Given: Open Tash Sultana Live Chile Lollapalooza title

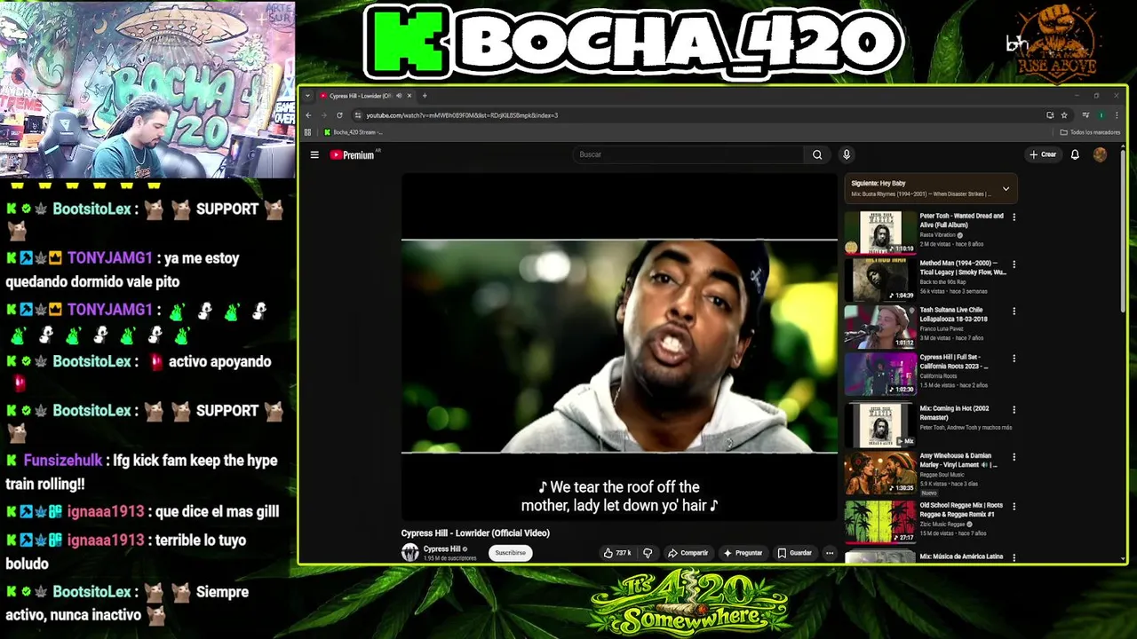Looking at the screenshot, I should coord(954,314).
